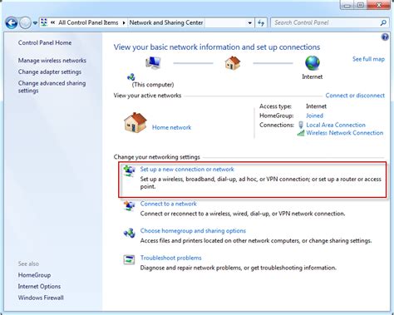The image size is (394, 315).
Task: Click the 'View your active networks' heading
Action: [x=147, y=96]
